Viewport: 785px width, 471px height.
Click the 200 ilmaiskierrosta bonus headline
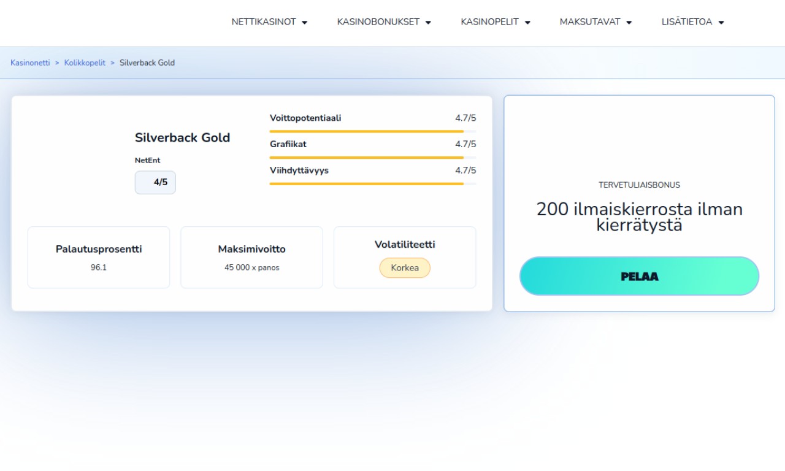tap(639, 216)
